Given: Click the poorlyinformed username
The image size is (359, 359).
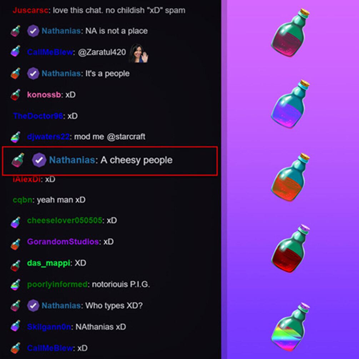Looking at the screenshot, I should tap(57, 284).
